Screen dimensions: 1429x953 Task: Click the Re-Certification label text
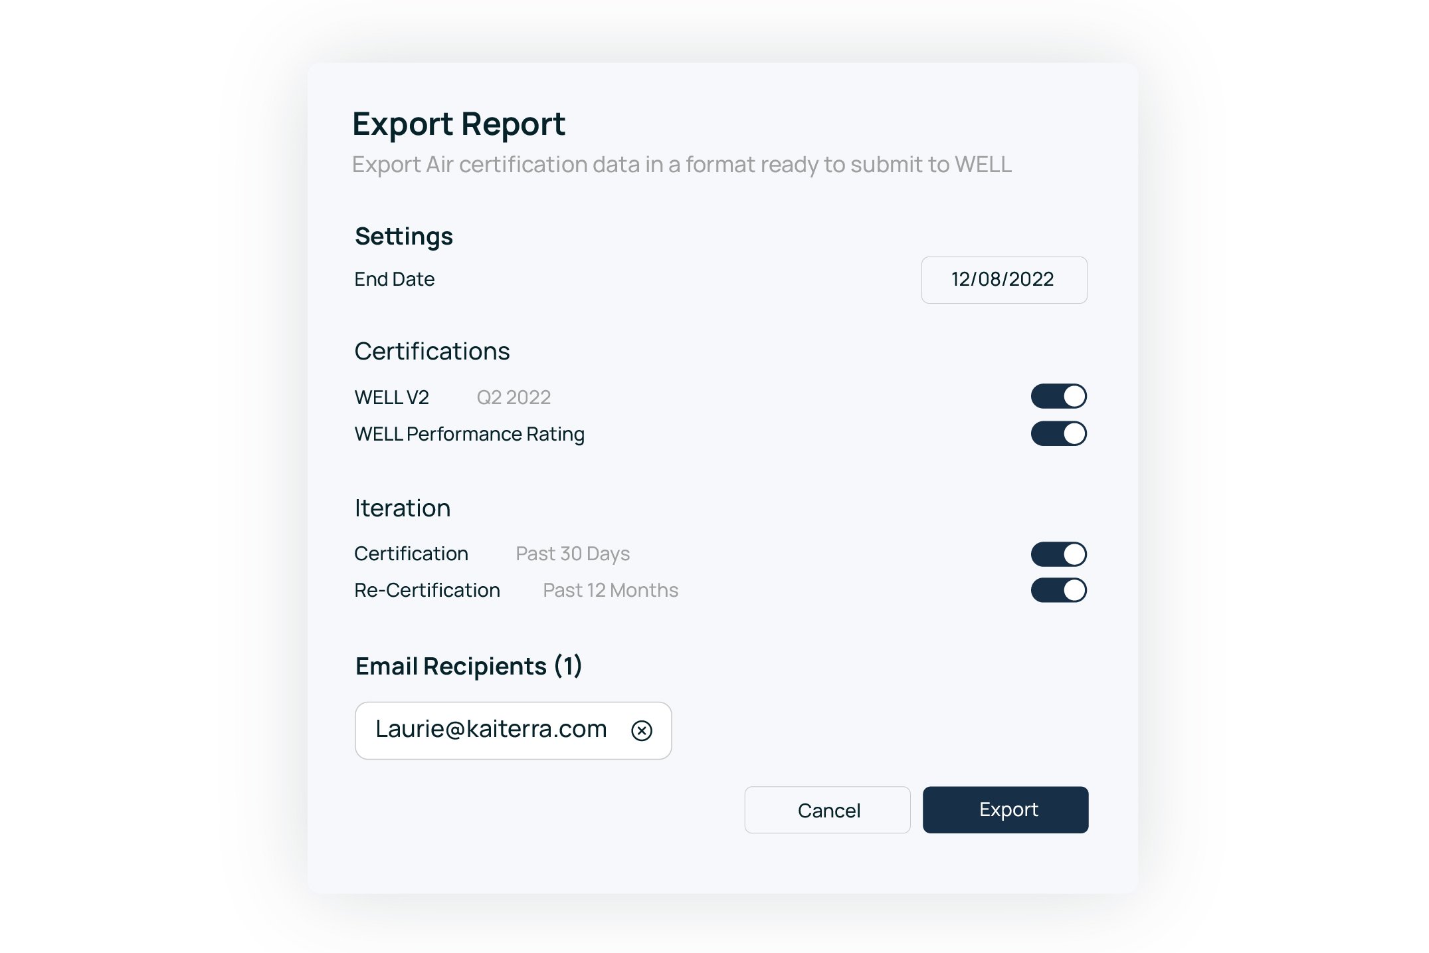(427, 590)
